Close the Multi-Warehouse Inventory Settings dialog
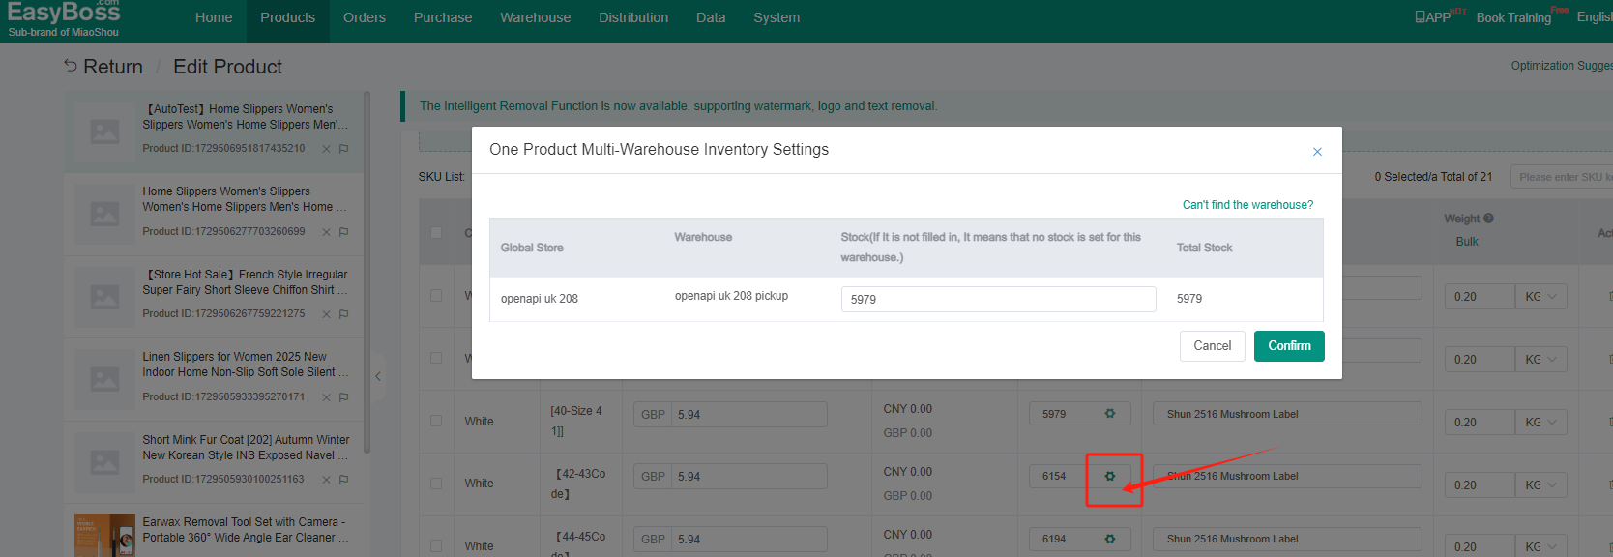1613x557 pixels. click(1317, 152)
